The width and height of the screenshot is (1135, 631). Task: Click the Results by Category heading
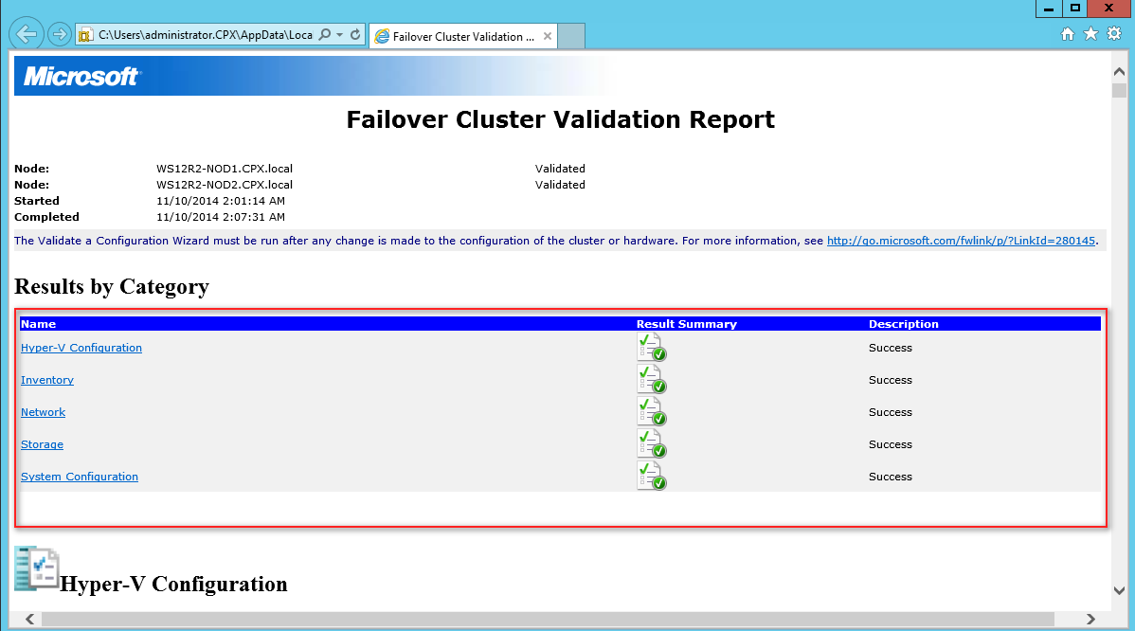[x=112, y=286]
